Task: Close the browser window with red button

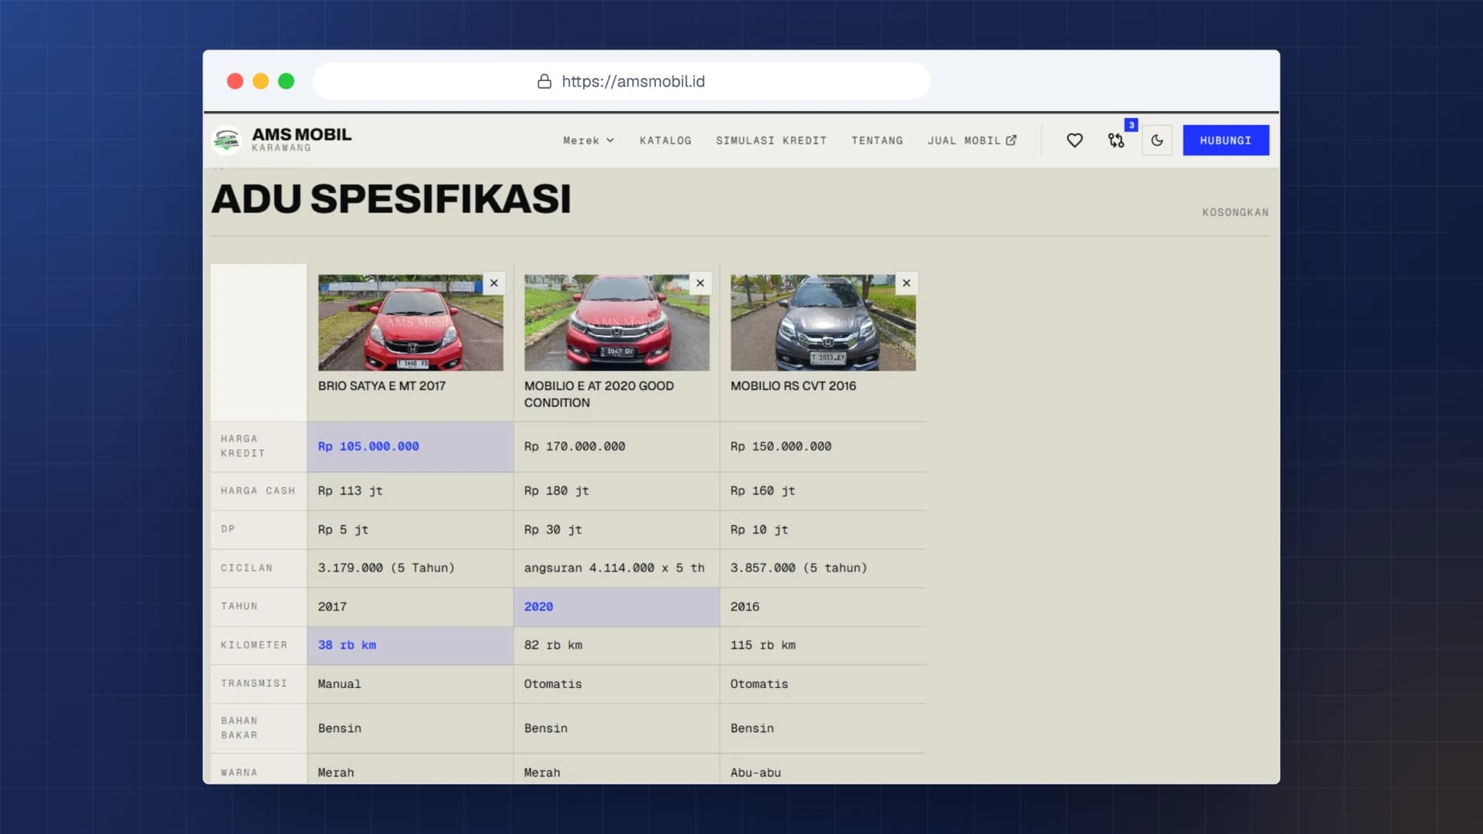Action: click(x=236, y=81)
